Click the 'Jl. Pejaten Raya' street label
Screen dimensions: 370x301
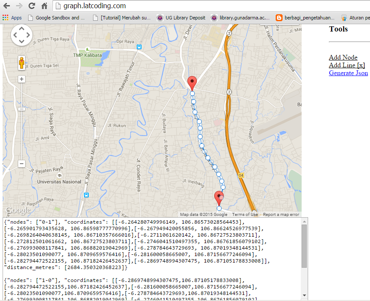(x=46, y=170)
